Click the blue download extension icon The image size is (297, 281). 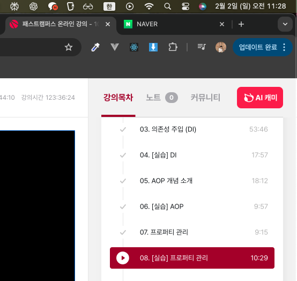(x=153, y=47)
